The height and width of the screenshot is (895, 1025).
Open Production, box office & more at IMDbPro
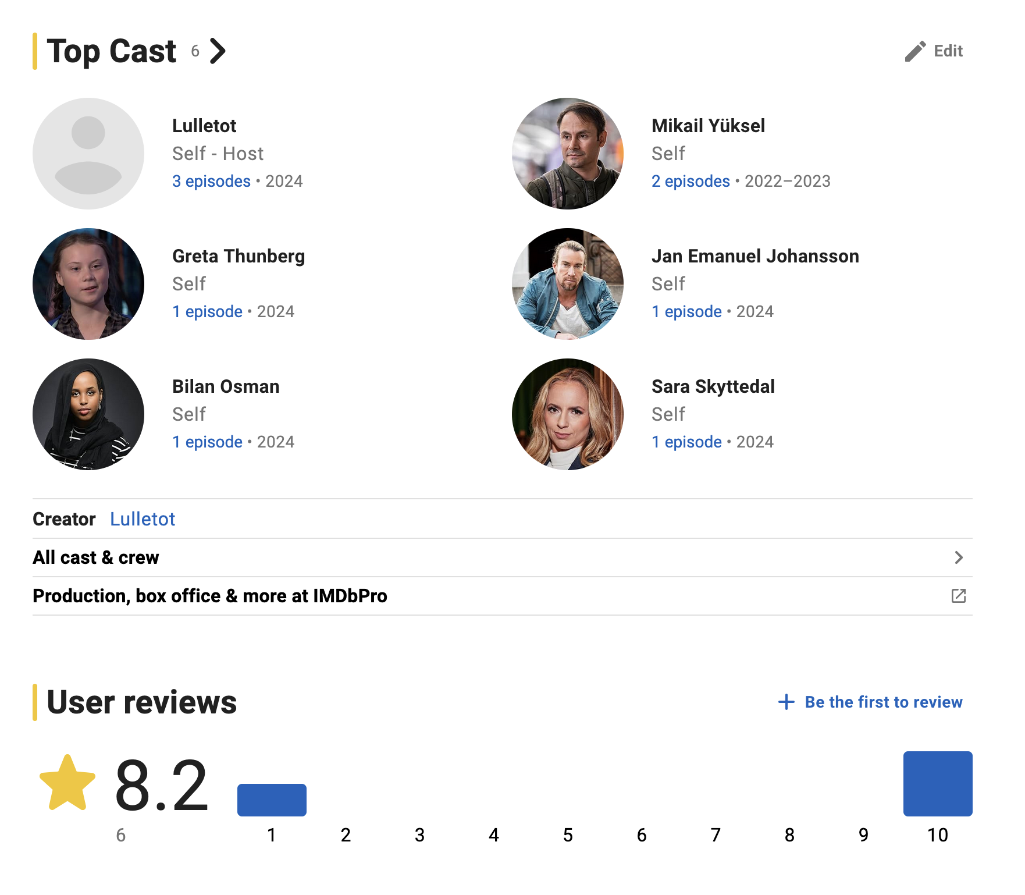click(503, 596)
